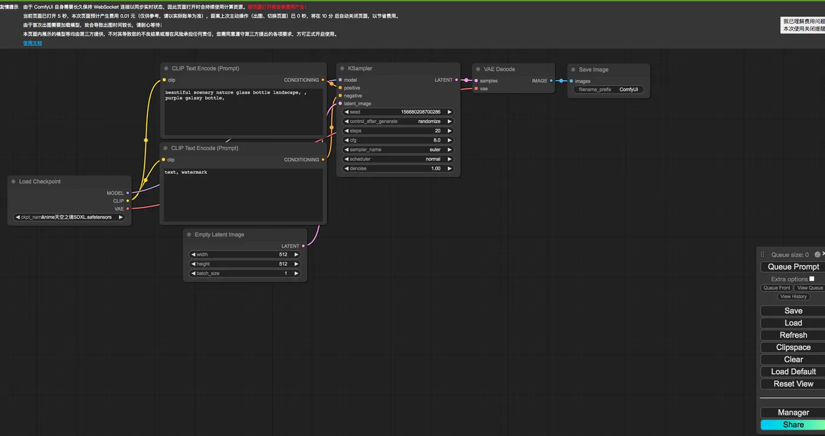Click the latent_image input port on KSampler
Image resolution: width=825 pixels, height=436 pixels.
tap(340, 104)
